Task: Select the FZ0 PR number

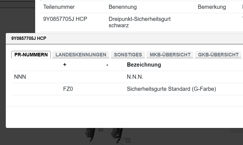Action: coord(68,89)
